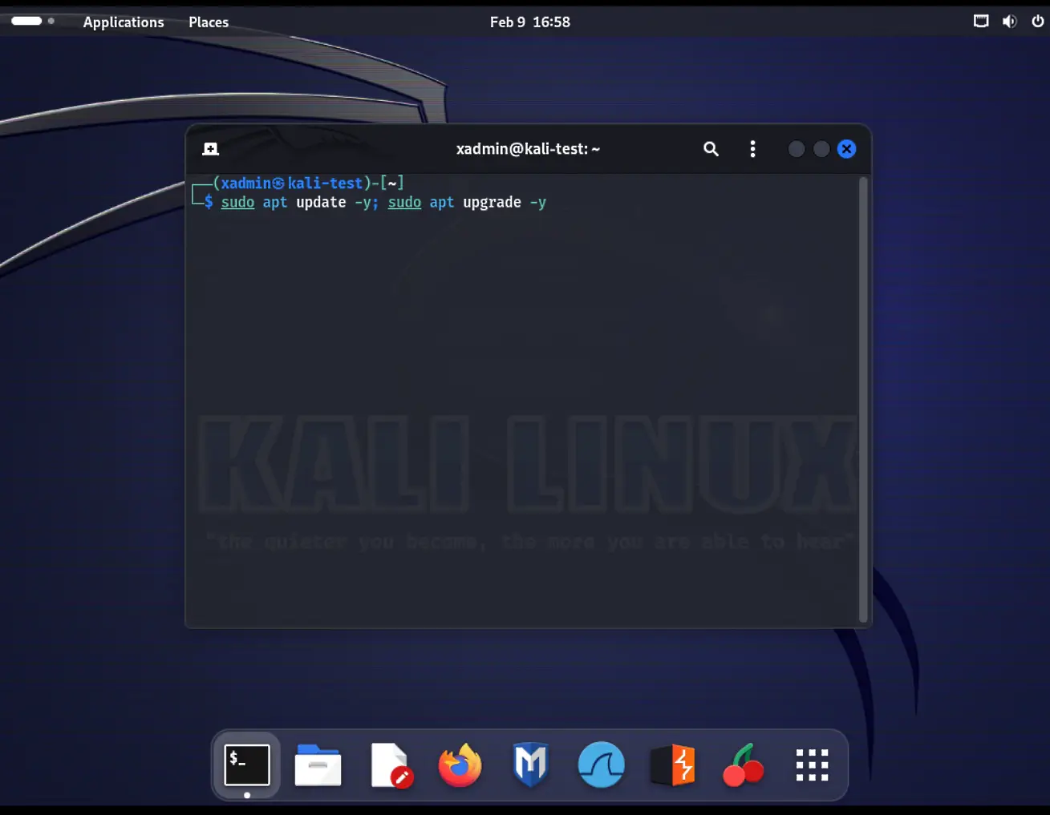The width and height of the screenshot is (1050, 815).
Task: Close the xadmin@kali-test terminal window
Action: 846,149
